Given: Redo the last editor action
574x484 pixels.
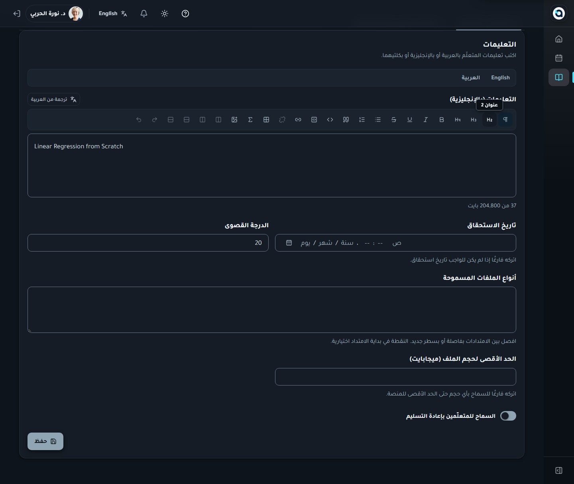Looking at the screenshot, I should (155, 120).
